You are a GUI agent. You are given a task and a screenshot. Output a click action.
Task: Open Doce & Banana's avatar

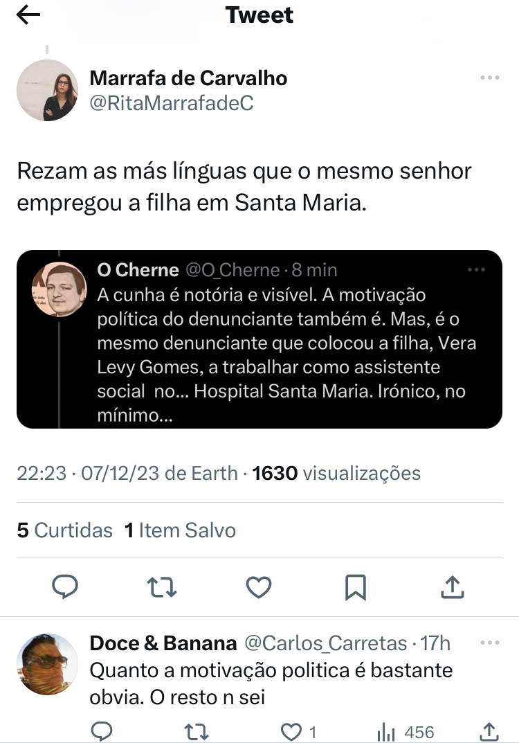[x=47, y=665]
